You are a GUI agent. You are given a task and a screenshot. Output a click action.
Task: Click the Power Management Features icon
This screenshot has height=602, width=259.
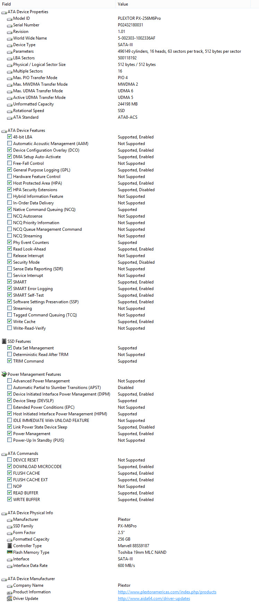point(4,374)
